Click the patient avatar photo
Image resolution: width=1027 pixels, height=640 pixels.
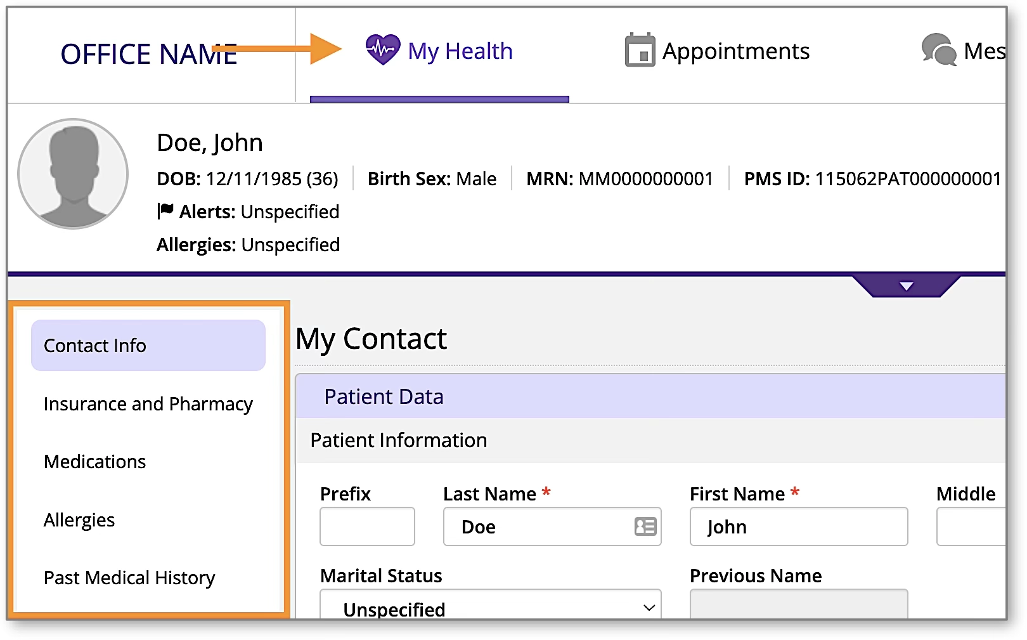point(73,173)
